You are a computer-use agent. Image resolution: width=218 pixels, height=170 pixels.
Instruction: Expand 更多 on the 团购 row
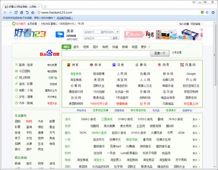[196, 167]
